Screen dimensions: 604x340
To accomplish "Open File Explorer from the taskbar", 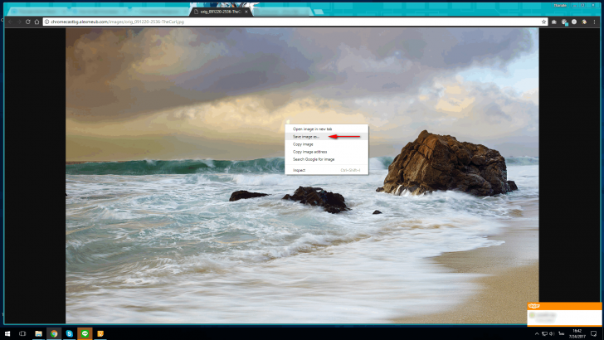I will 38,333.
